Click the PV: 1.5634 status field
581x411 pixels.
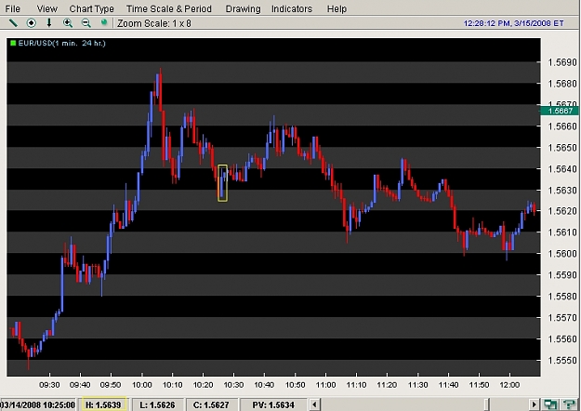coord(273,404)
